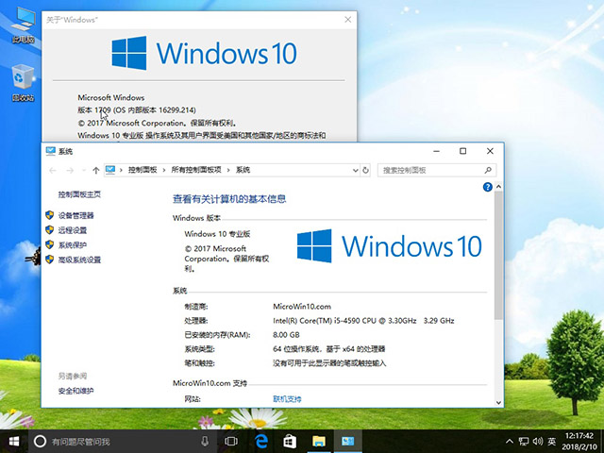Type in the Cortana search box
Viewport: 604px width, 453px height.
(x=124, y=442)
